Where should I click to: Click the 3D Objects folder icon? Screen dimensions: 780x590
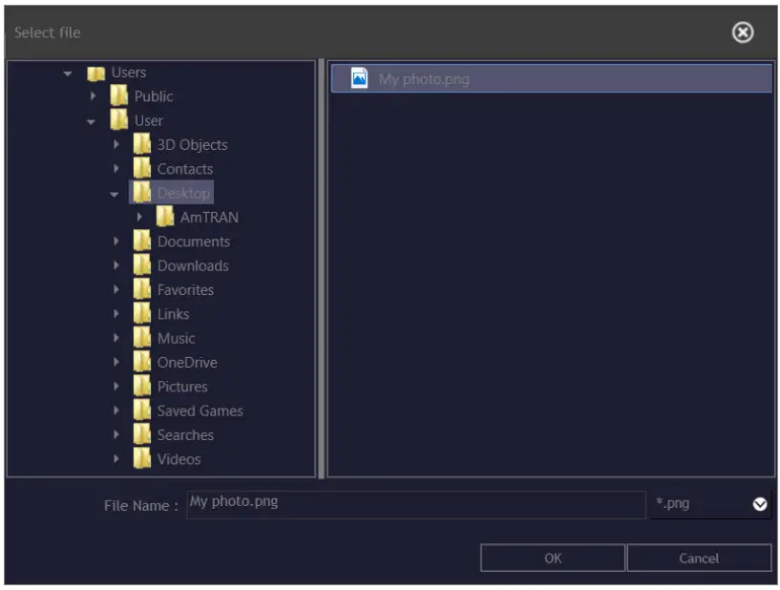click(143, 144)
